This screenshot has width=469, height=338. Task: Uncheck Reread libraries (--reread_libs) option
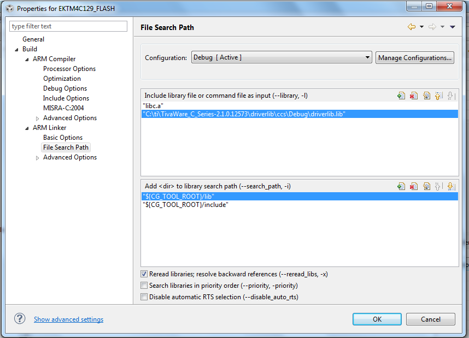pyautogui.click(x=144, y=274)
